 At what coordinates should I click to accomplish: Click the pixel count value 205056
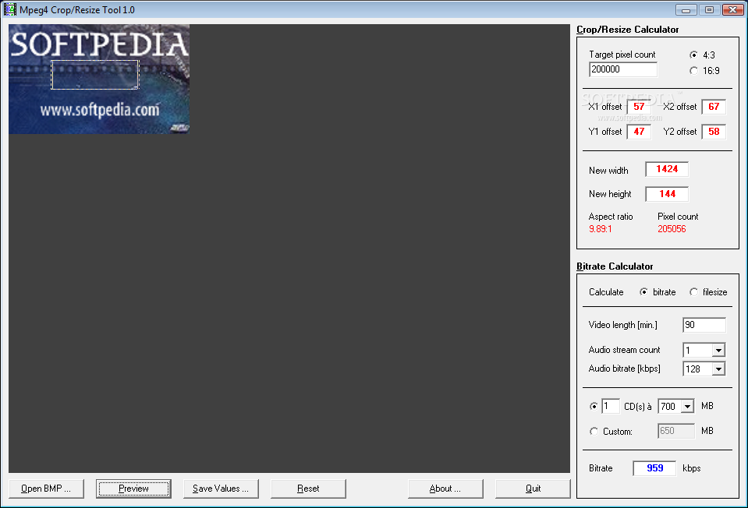[x=672, y=229]
